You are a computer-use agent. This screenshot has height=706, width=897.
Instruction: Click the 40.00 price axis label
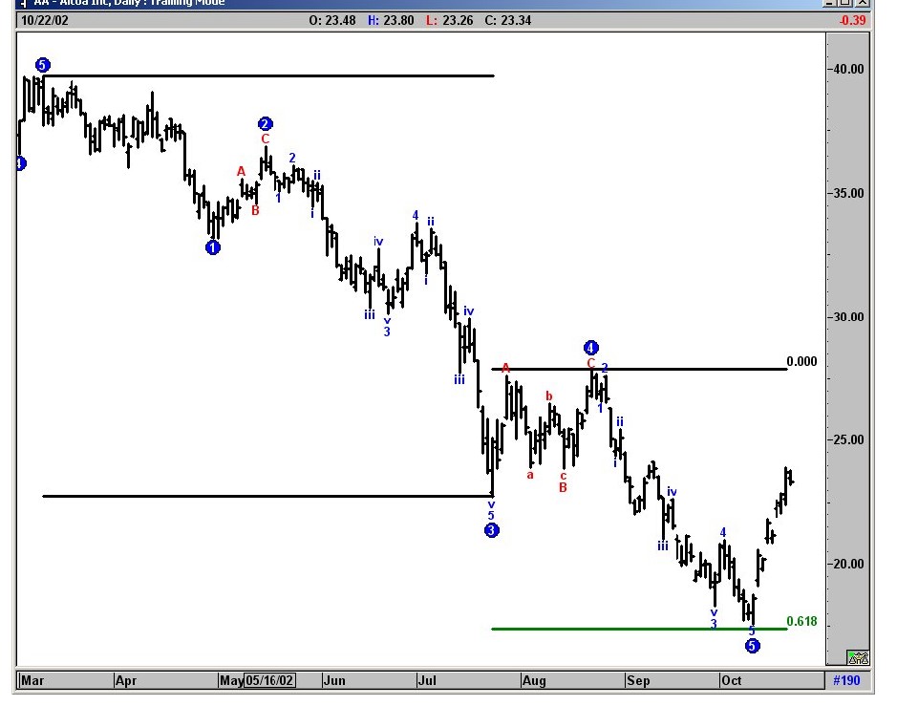click(846, 69)
